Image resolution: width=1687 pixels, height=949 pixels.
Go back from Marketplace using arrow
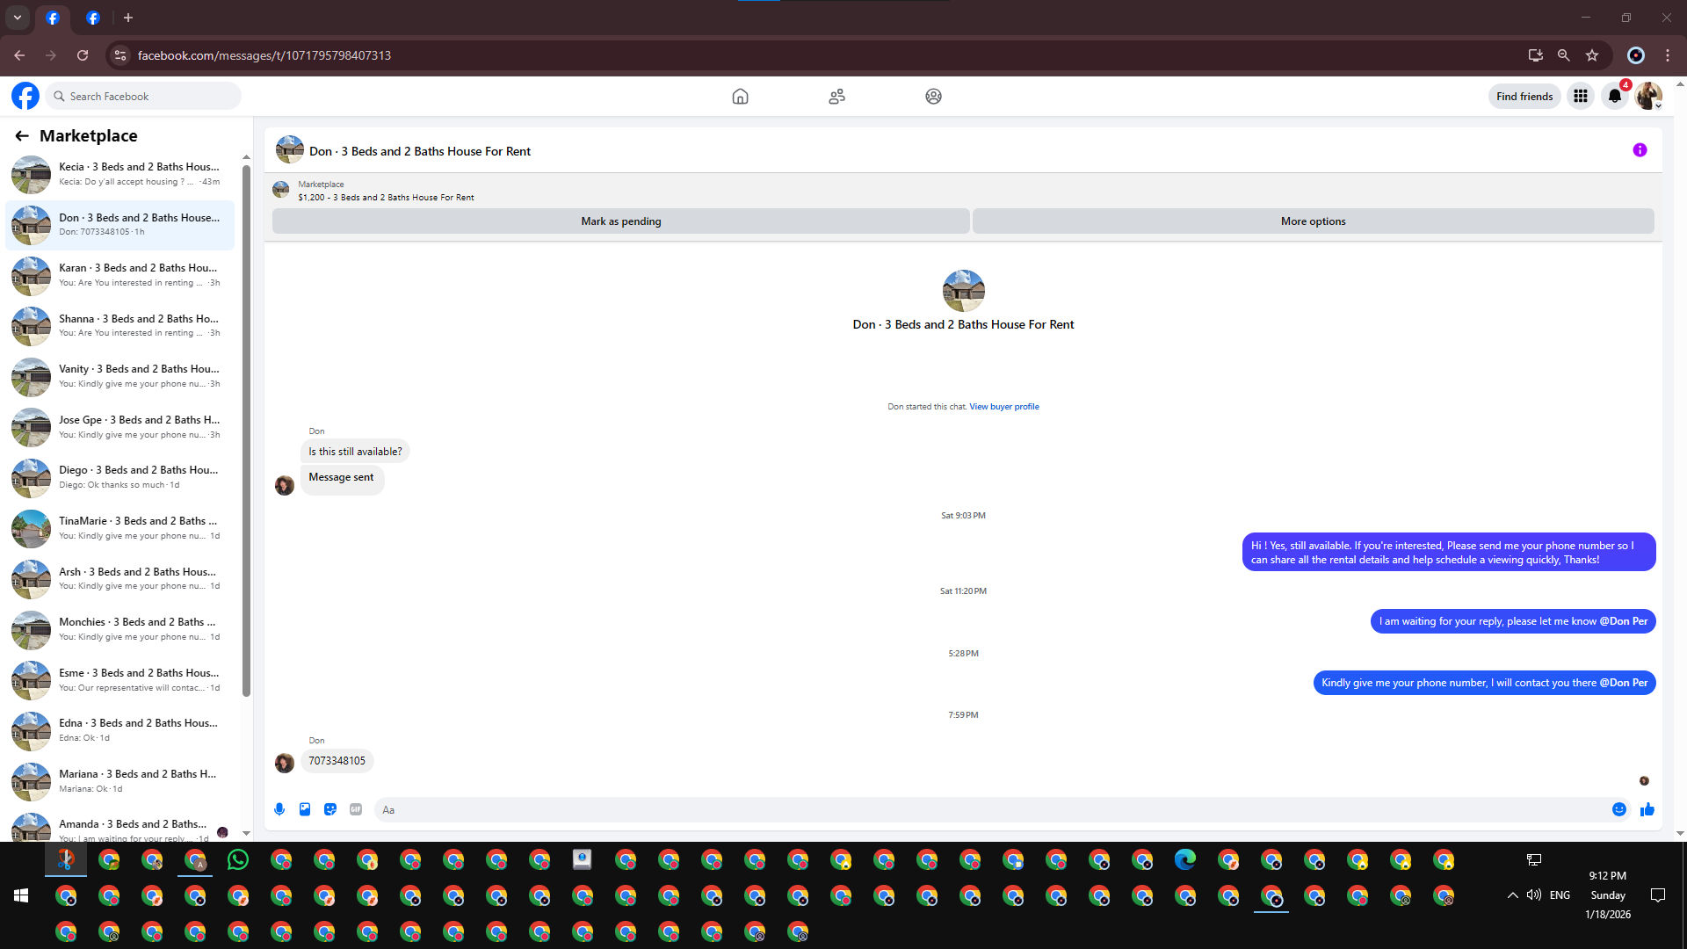point(22,136)
